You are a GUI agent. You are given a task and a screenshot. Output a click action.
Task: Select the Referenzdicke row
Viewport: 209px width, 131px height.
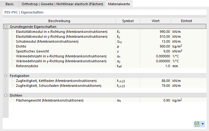[x=107, y=66]
